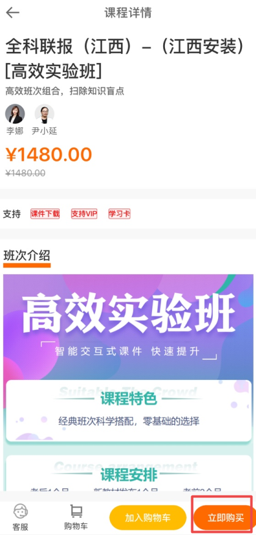Tap the 课程安排 card
This screenshot has height=539, width=256.
tap(129, 474)
